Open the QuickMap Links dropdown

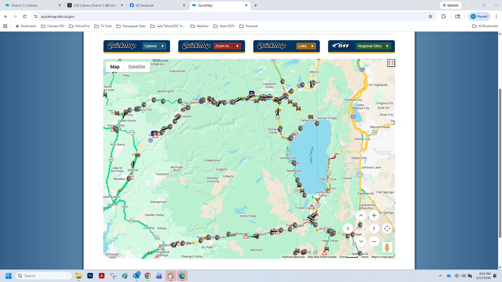(x=305, y=46)
